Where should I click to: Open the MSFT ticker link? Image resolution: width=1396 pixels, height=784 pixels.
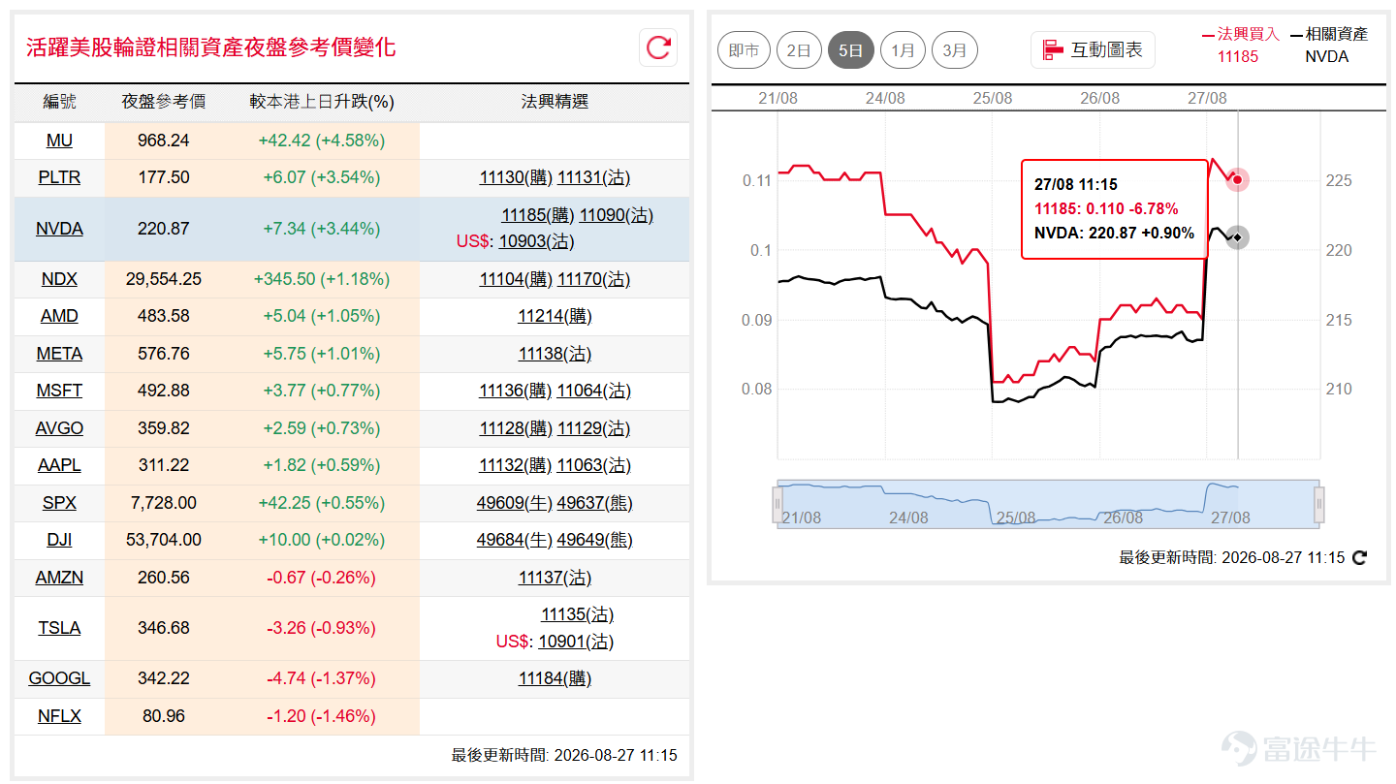[x=59, y=391]
